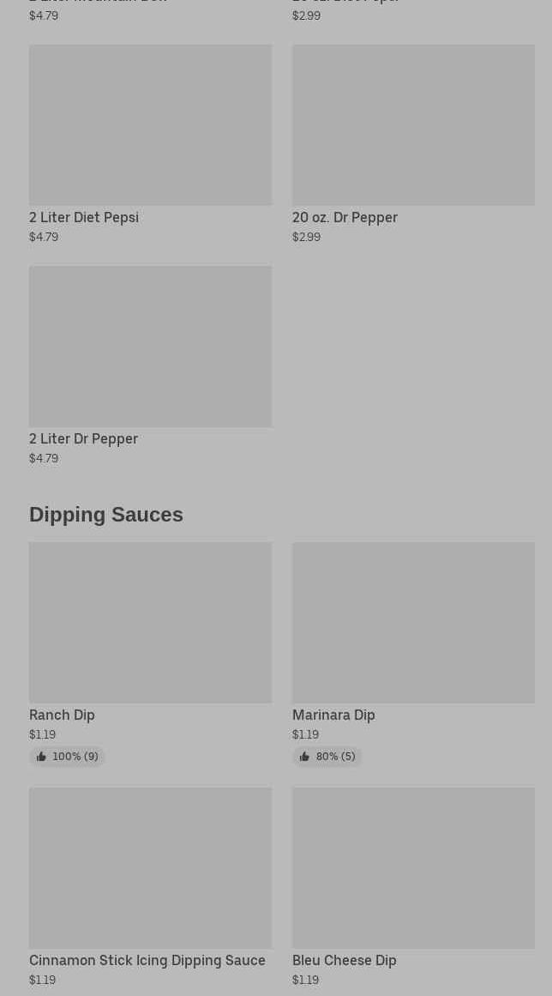Viewport: 552px width, 996px height.
Task: Click the $1.19 price under Bleu Cheese Dip
Action: pos(305,980)
